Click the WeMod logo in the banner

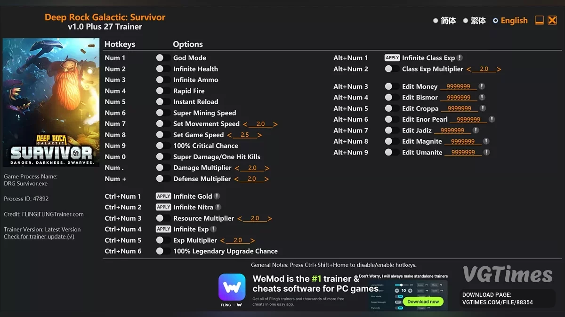232,287
